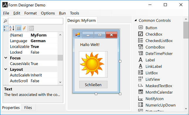Collapse the Layout property category

6,69
